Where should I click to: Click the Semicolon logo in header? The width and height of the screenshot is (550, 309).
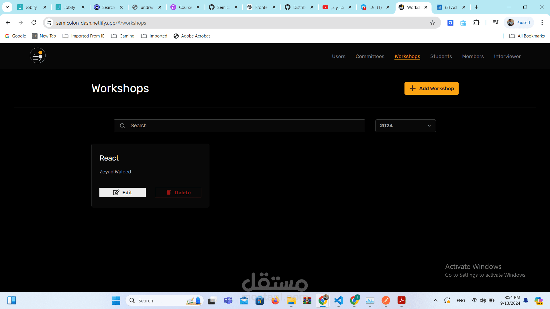click(38, 56)
